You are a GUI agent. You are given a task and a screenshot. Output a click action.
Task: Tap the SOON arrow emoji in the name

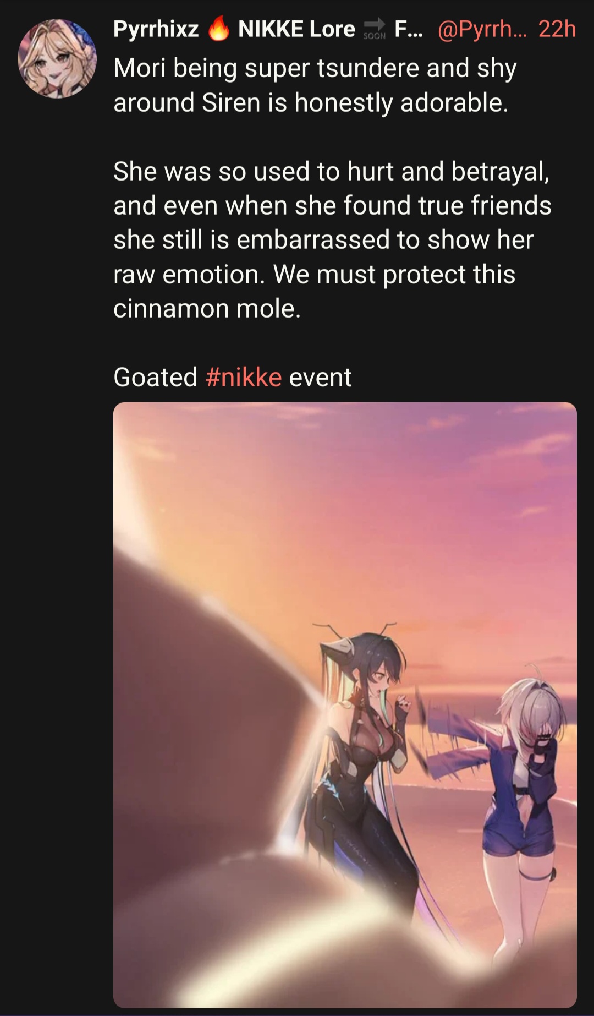[x=375, y=29]
